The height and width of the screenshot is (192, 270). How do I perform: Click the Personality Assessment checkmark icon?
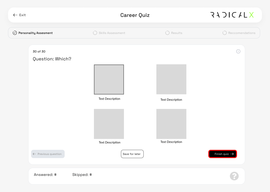[x=15, y=33]
